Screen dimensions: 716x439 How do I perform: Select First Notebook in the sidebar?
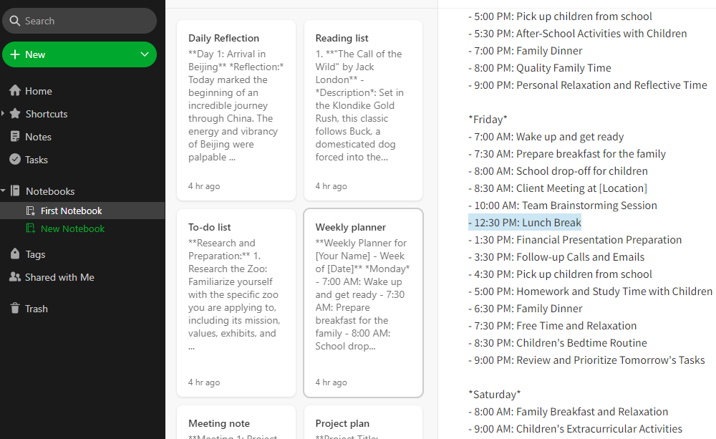[72, 211]
